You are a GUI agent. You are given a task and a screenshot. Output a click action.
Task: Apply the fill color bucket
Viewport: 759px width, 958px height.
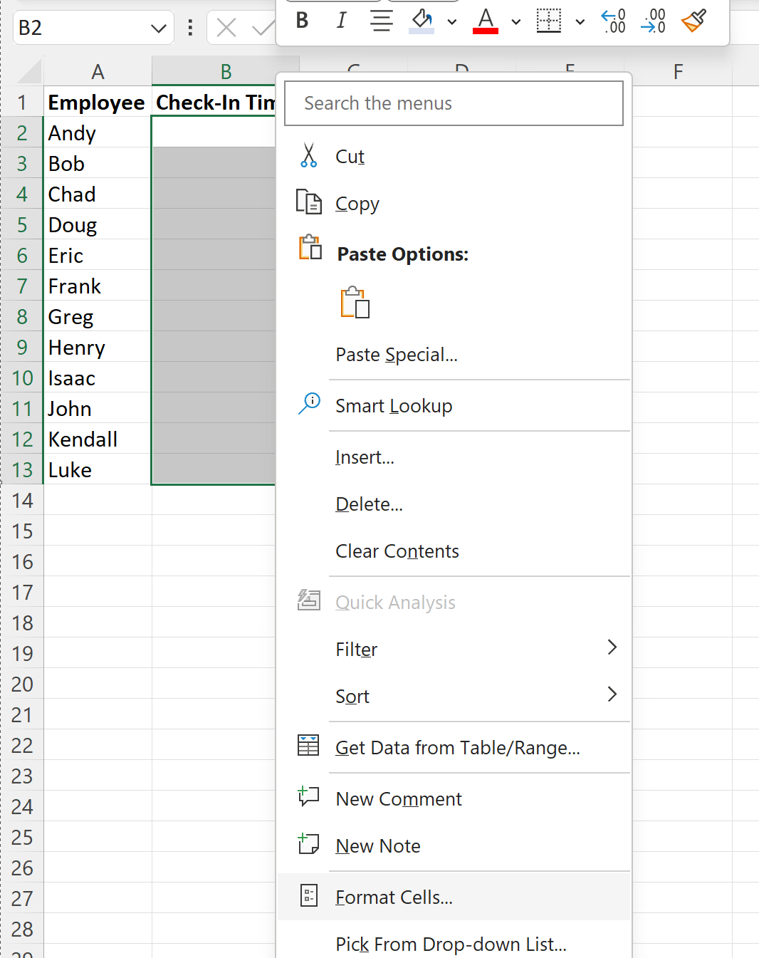click(x=422, y=21)
